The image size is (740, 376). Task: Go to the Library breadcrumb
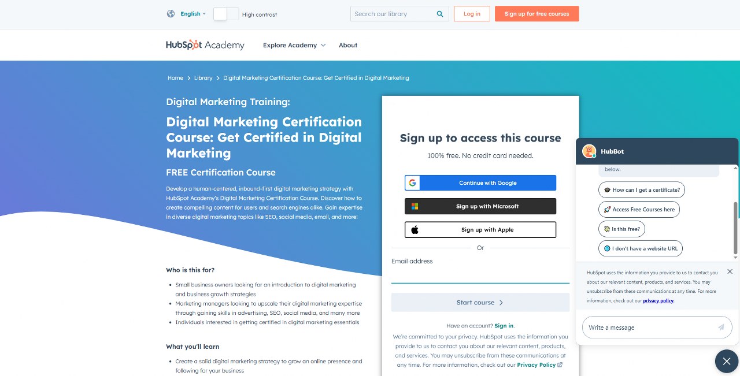click(203, 78)
